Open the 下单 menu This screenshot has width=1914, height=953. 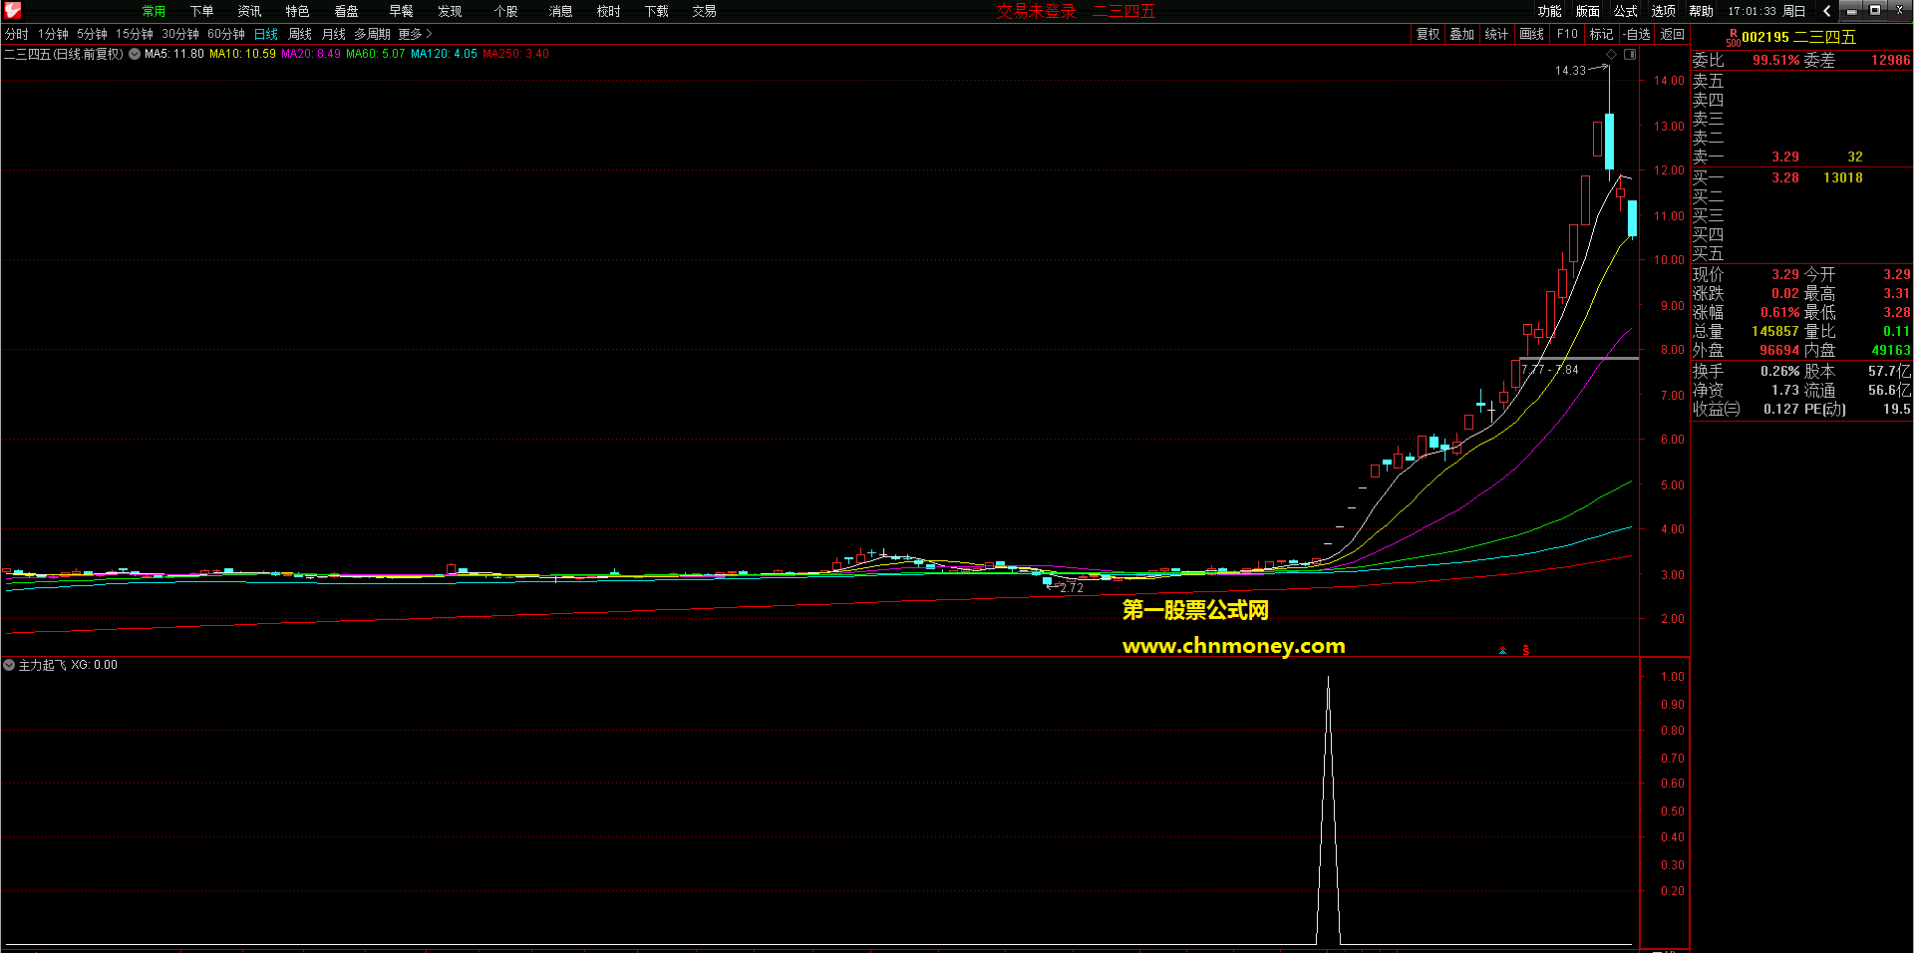[x=201, y=11]
